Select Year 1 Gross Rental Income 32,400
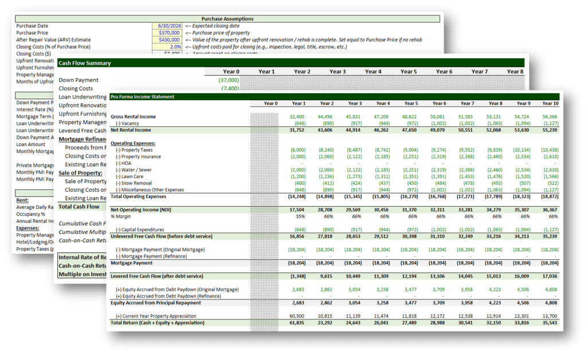The height and width of the screenshot is (355, 587). pos(296,117)
